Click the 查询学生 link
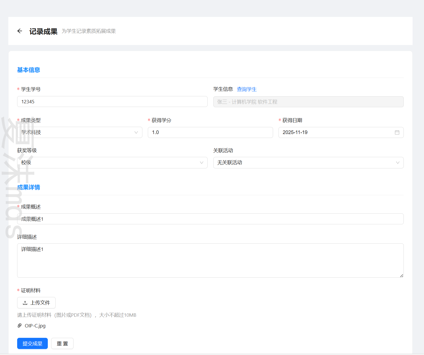This screenshot has width=424, height=355. (247, 89)
